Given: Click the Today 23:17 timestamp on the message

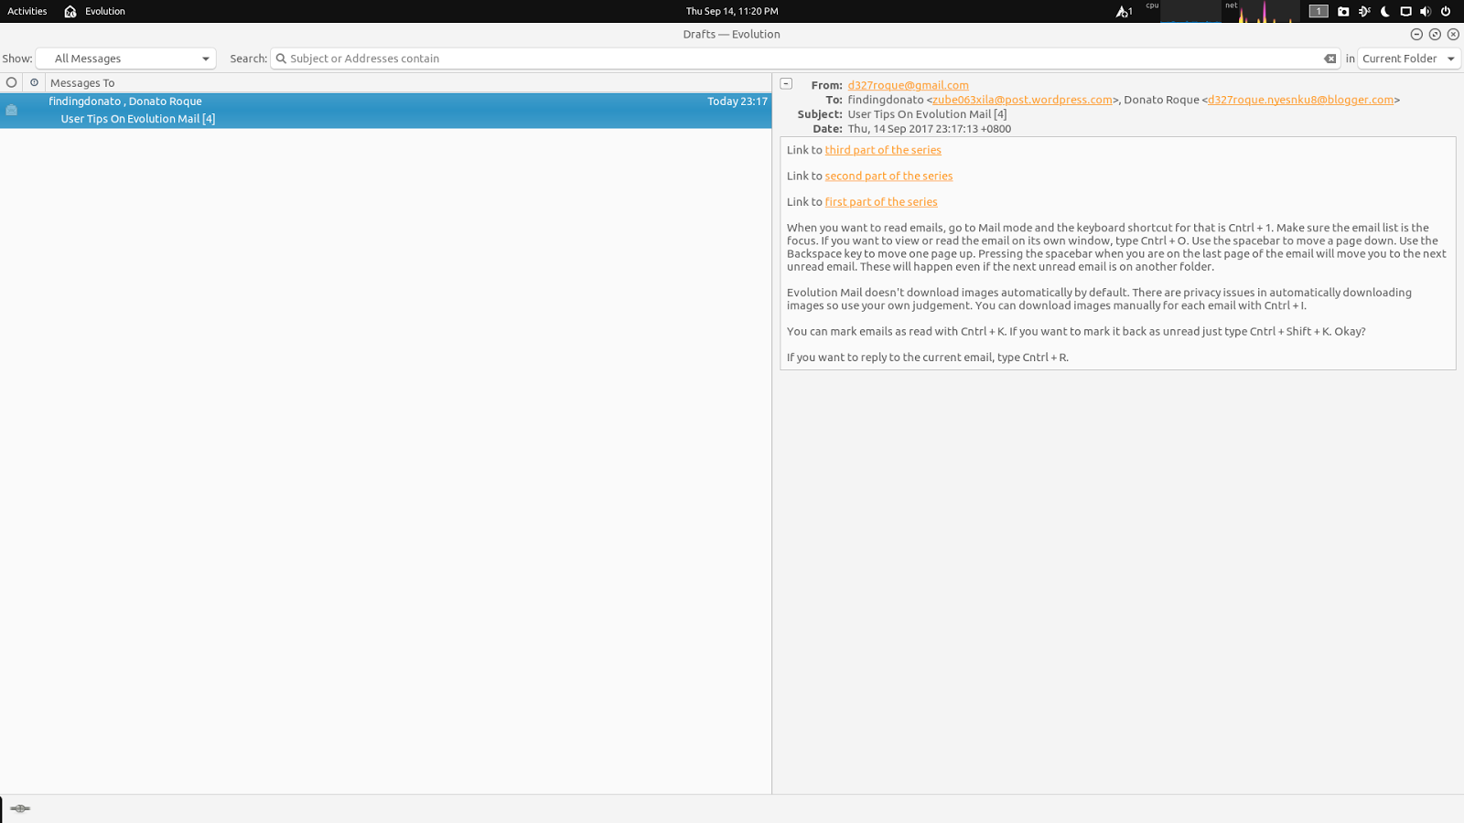Looking at the screenshot, I should (x=737, y=102).
